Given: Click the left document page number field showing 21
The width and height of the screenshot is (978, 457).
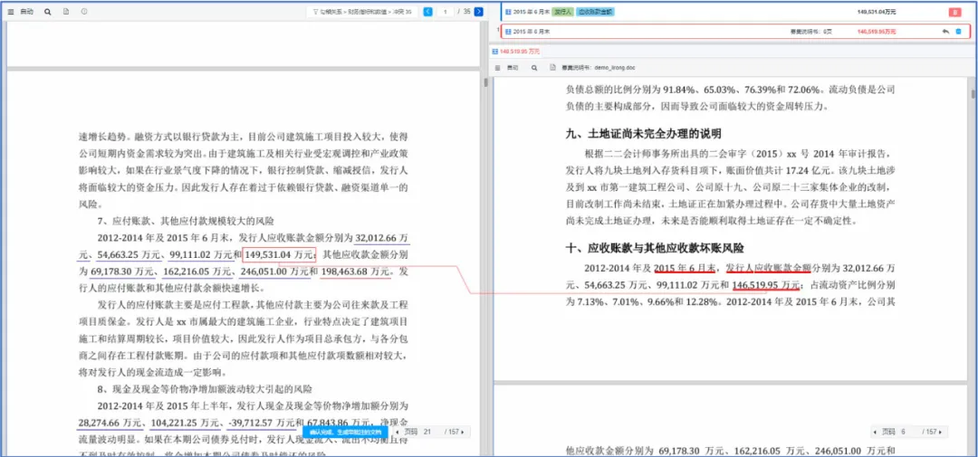Looking at the screenshot, I should [x=429, y=432].
